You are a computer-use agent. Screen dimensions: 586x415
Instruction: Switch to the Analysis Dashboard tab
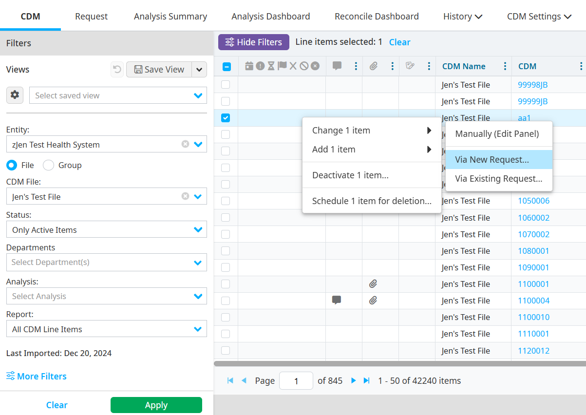(x=270, y=17)
